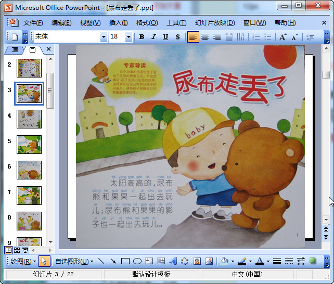
Task: Select slide 8 thumbnail
Action: [29, 221]
